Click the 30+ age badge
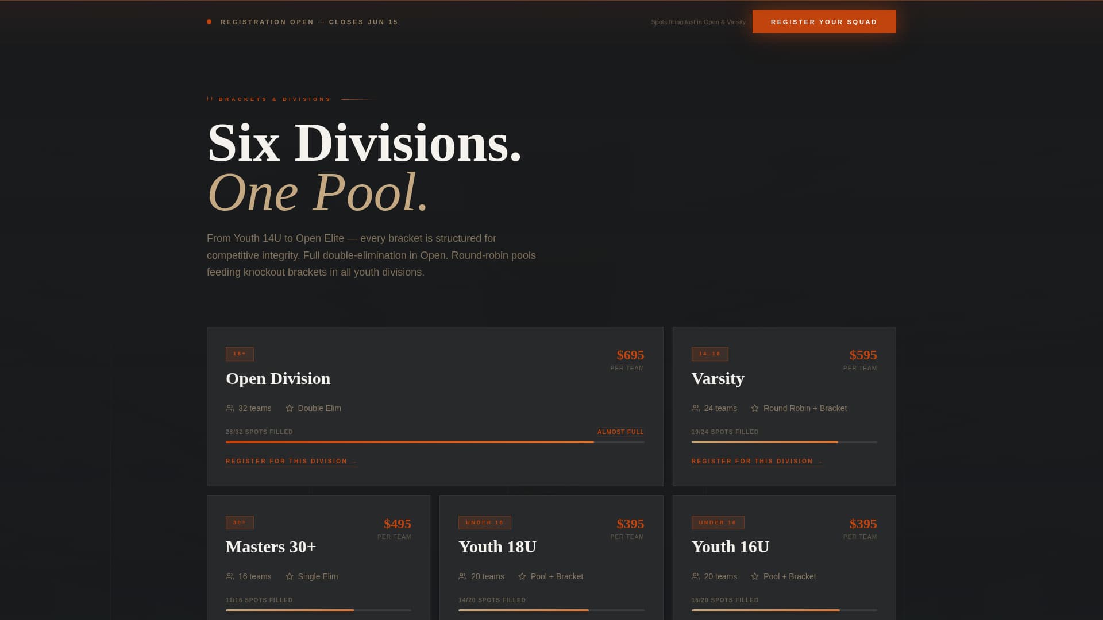Viewport: 1103px width, 620px height. tap(240, 522)
